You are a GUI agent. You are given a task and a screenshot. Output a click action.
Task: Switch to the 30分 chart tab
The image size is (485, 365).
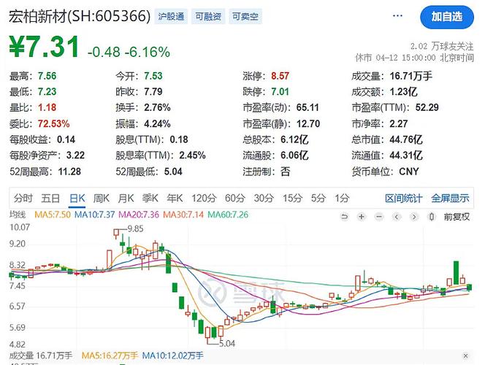[x=264, y=198]
